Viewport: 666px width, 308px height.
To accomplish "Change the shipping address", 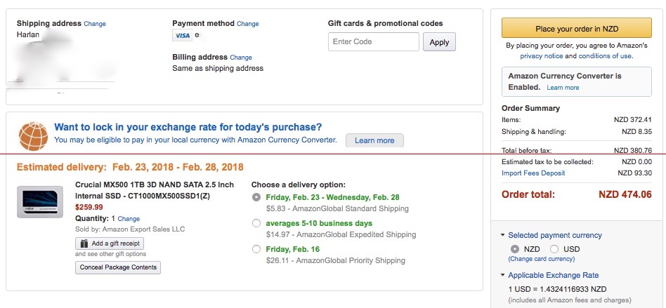I will pyautogui.click(x=95, y=24).
